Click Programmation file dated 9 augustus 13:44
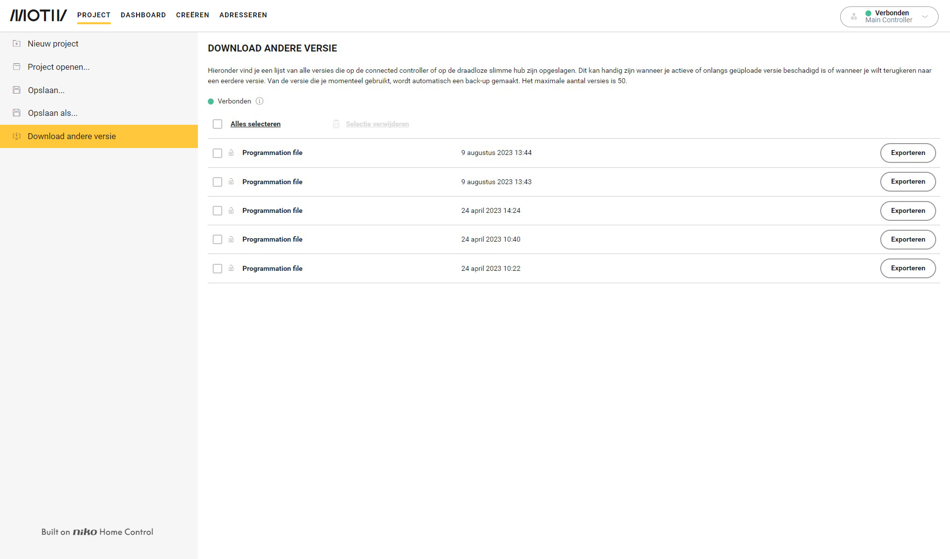Image resolution: width=950 pixels, height=559 pixels. click(272, 152)
